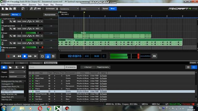Open fx effects for track 4 Snare
Viewport: 198px width, 111px height.
point(33,36)
